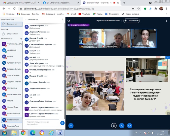This screenshot has height=136, width=170.
Task: Open Microsoft Word from the taskbar
Action: click(60, 133)
